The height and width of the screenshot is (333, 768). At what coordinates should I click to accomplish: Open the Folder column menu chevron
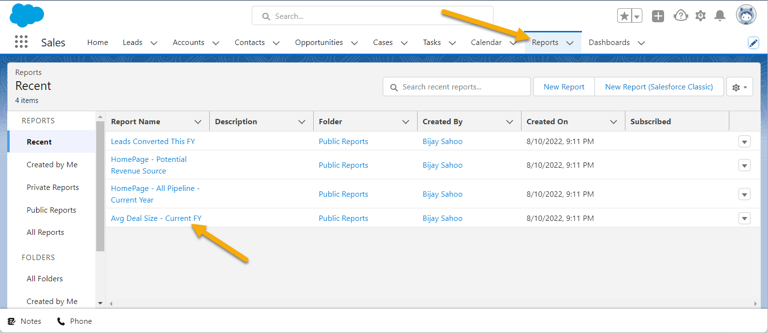(406, 122)
